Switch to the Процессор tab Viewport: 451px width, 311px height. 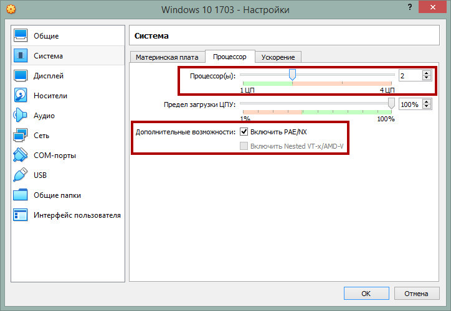click(229, 57)
